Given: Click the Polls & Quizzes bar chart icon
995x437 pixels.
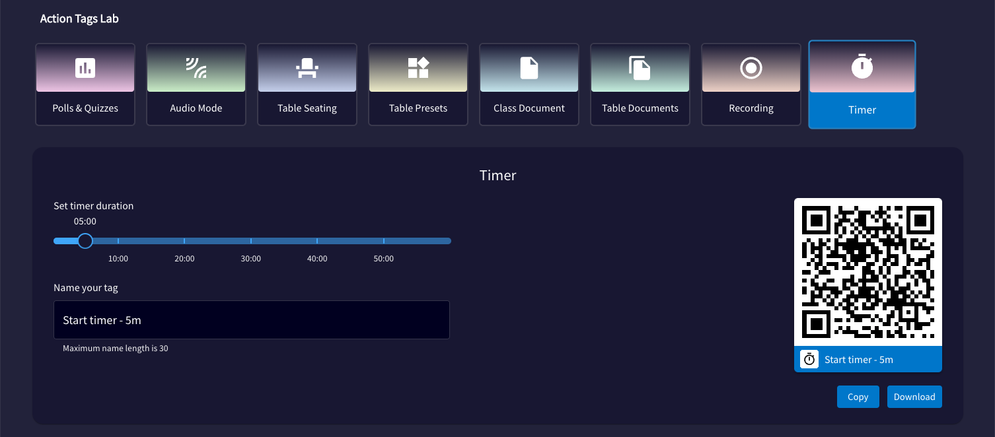Looking at the screenshot, I should 85,67.
